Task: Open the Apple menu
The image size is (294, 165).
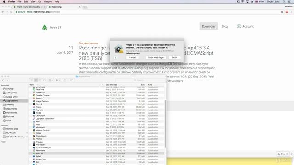Action: point(4,2)
